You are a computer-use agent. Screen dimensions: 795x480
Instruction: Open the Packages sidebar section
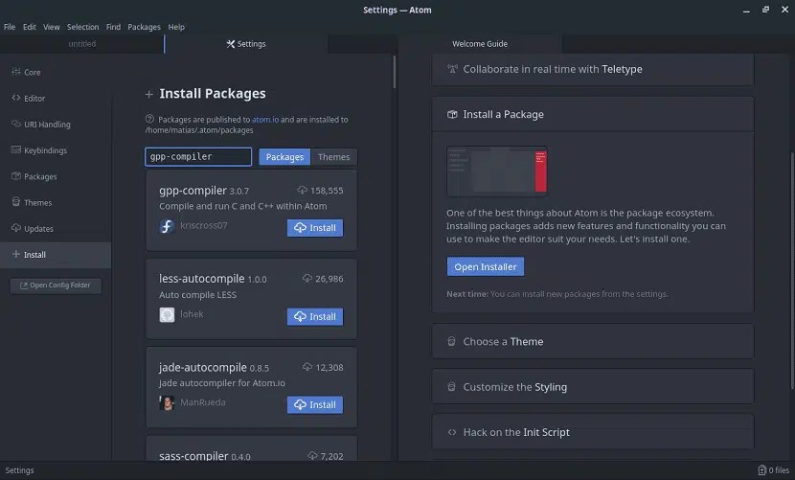pyautogui.click(x=56, y=176)
